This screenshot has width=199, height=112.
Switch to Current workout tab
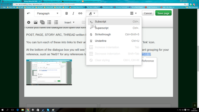[x=91, y=1]
